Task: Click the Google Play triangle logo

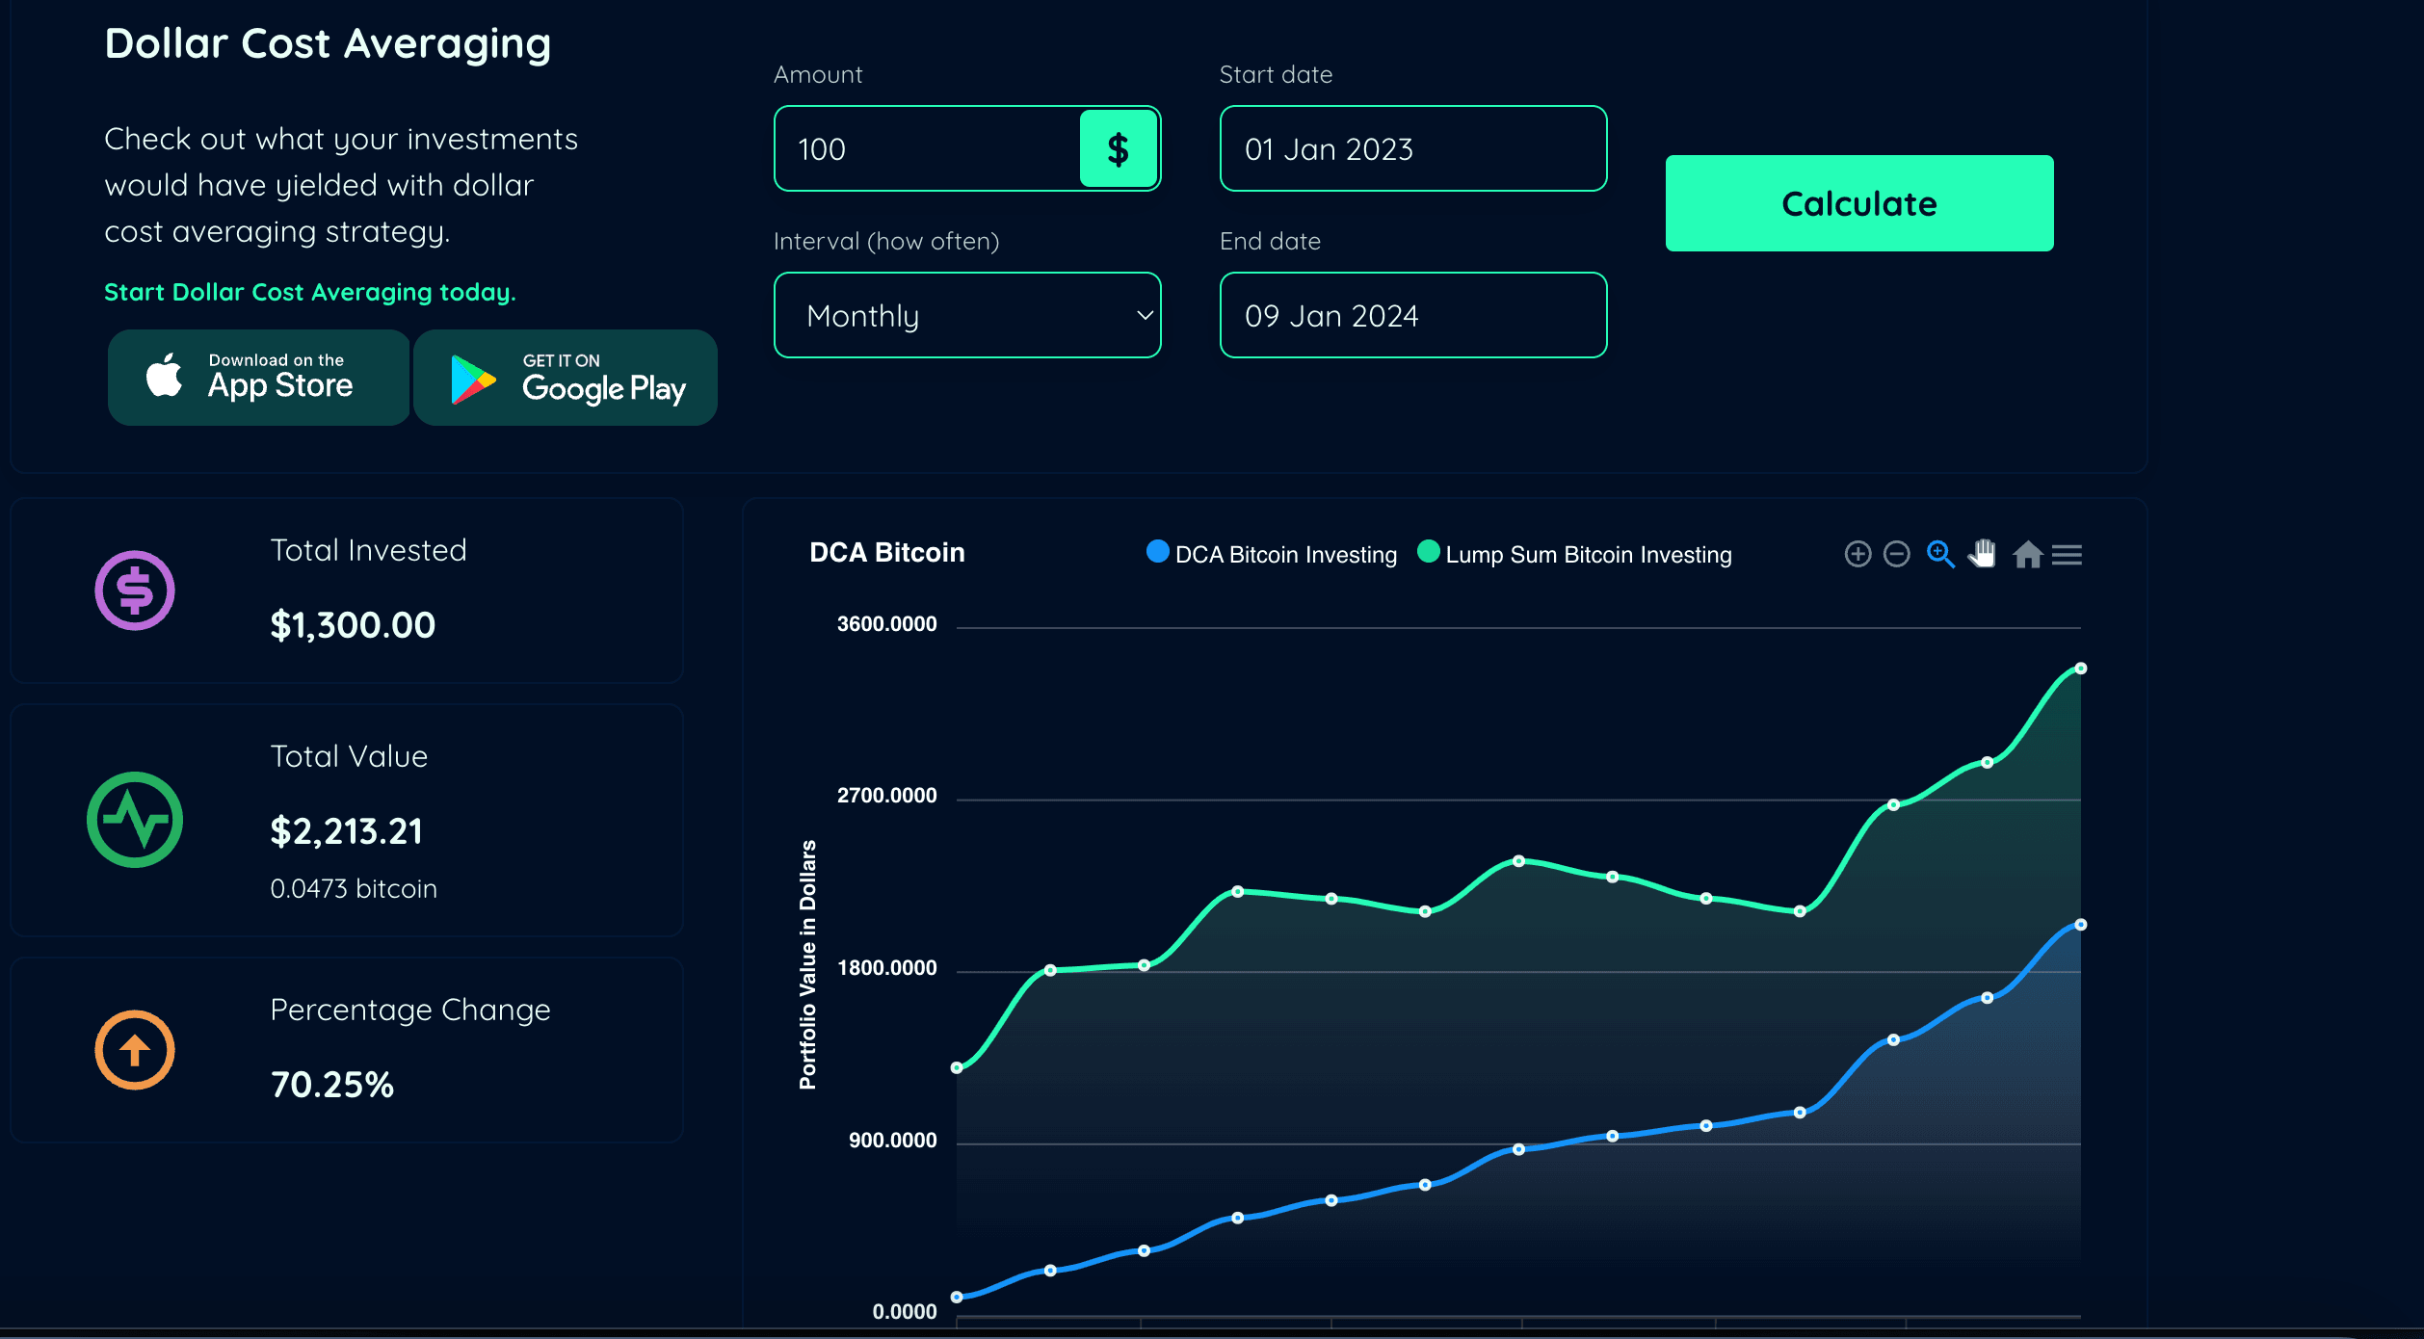Action: point(473,380)
